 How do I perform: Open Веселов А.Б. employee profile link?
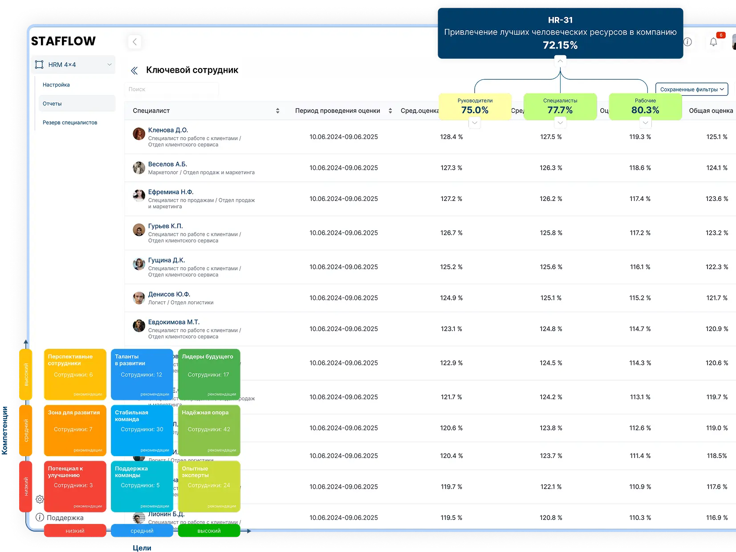pos(167,164)
